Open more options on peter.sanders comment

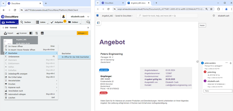(227, 63)
